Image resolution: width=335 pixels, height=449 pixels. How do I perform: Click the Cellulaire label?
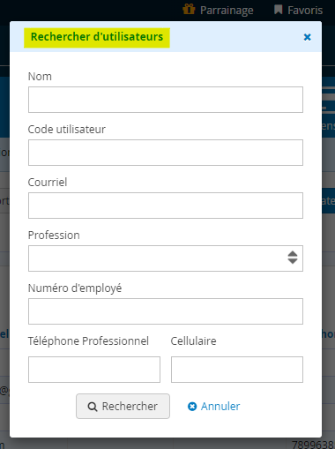pyautogui.click(x=193, y=341)
